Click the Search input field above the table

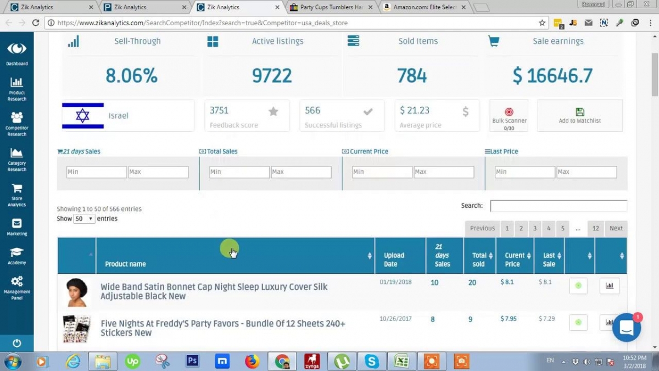[558, 206]
